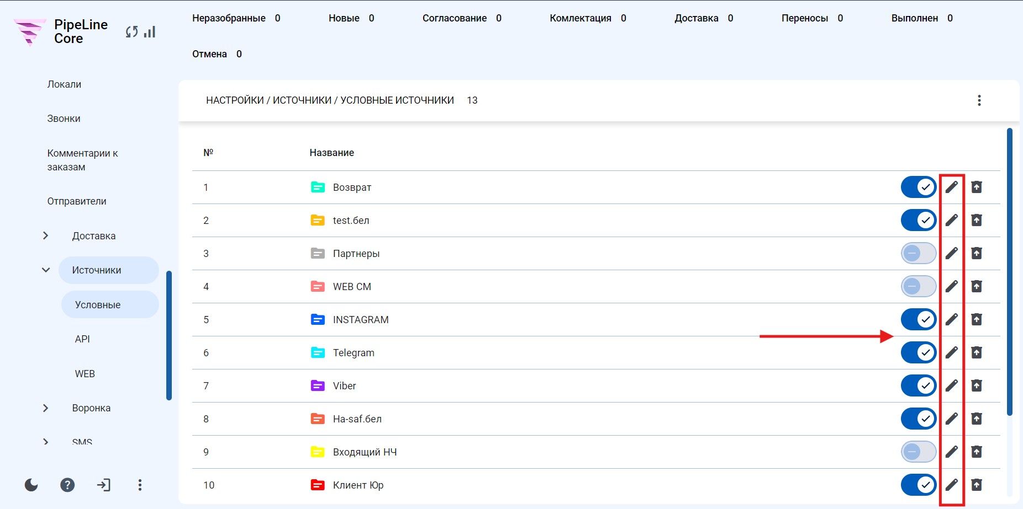The height and width of the screenshot is (509, 1023).
Task: Go to Звонки in sidebar
Action: coord(64,119)
